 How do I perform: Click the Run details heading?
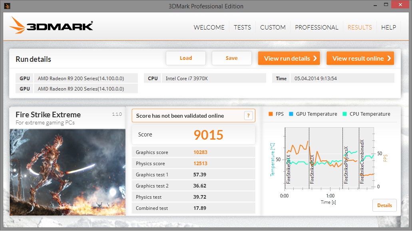[34, 59]
